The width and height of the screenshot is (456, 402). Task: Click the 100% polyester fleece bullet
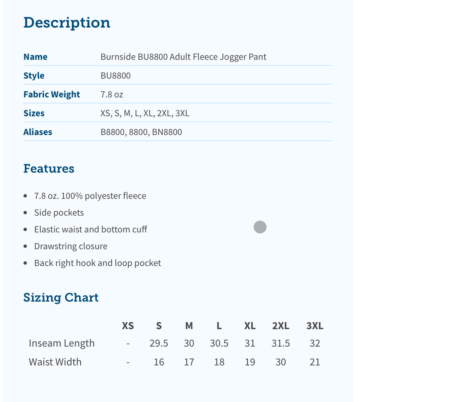tap(90, 196)
